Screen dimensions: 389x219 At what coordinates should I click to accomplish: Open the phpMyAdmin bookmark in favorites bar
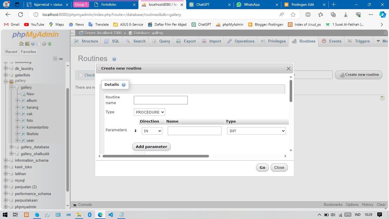point(230,25)
